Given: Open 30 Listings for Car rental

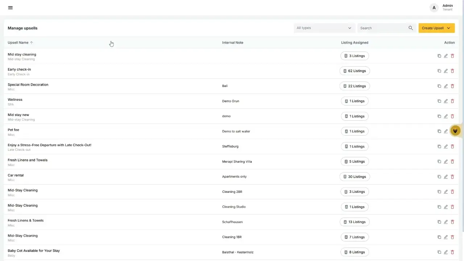Looking at the screenshot, I should (x=355, y=177).
